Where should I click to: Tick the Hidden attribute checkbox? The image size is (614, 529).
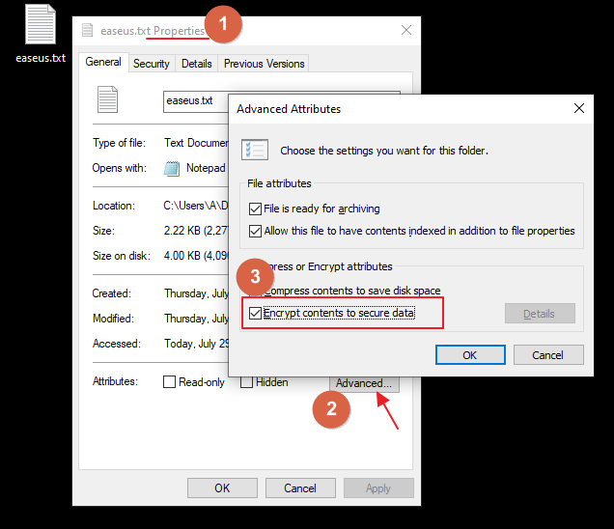click(246, 382)
